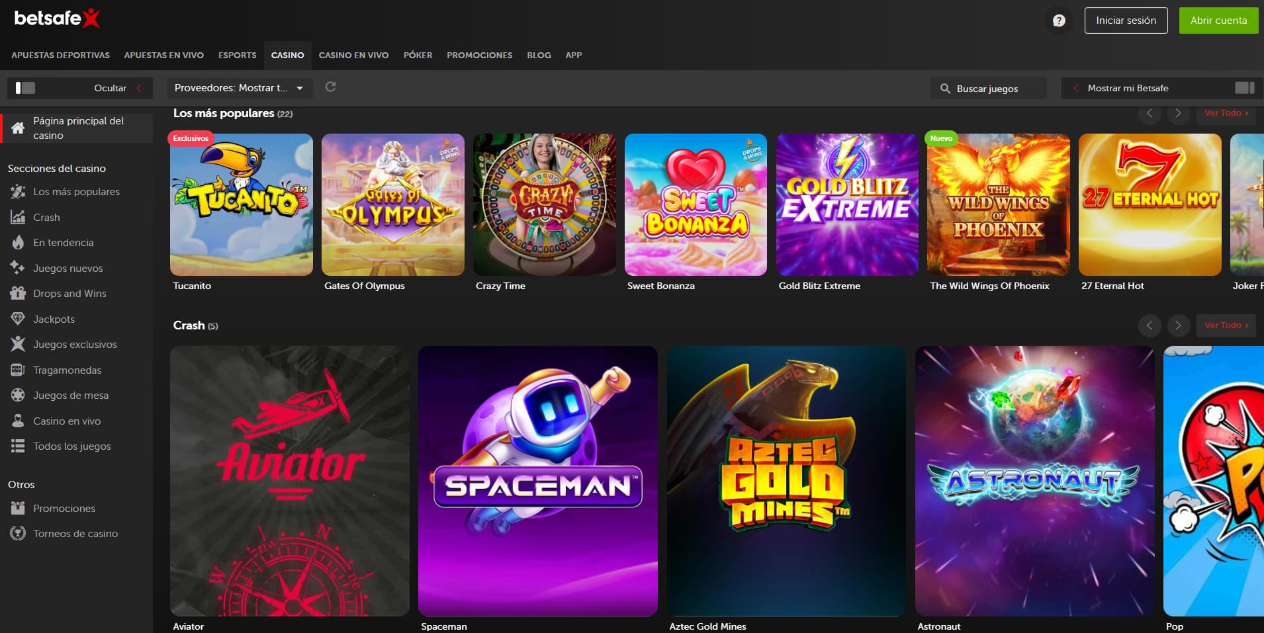Click the Tragamonedas slots icon
The width and height of the screenshot is (1264, 633).
click(x=18, y=370)
